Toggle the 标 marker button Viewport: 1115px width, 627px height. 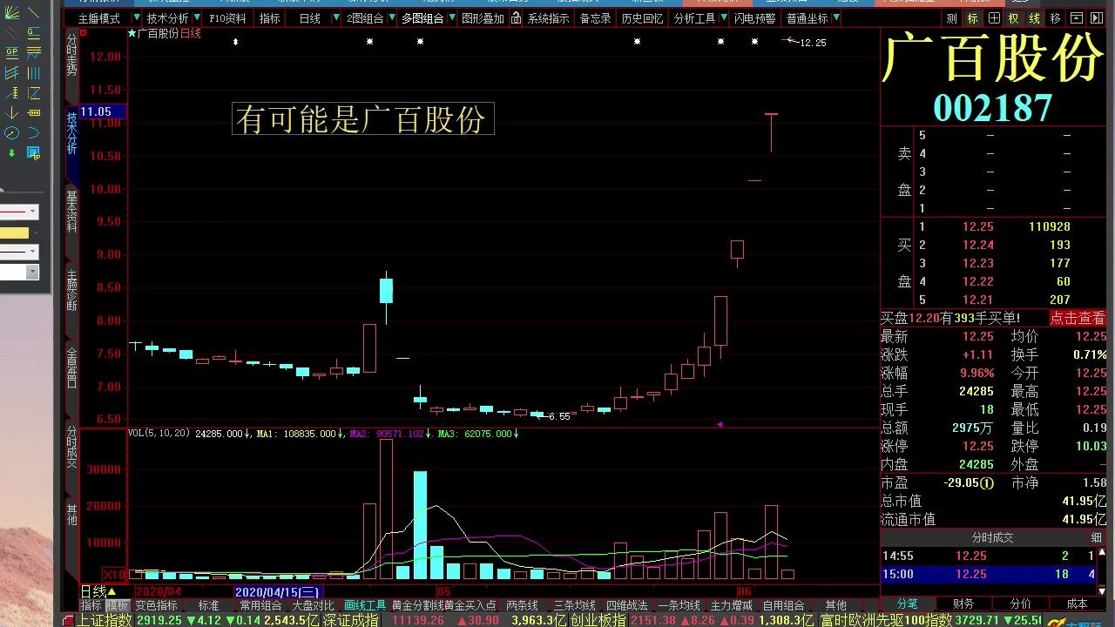click(x=972, y=18)
